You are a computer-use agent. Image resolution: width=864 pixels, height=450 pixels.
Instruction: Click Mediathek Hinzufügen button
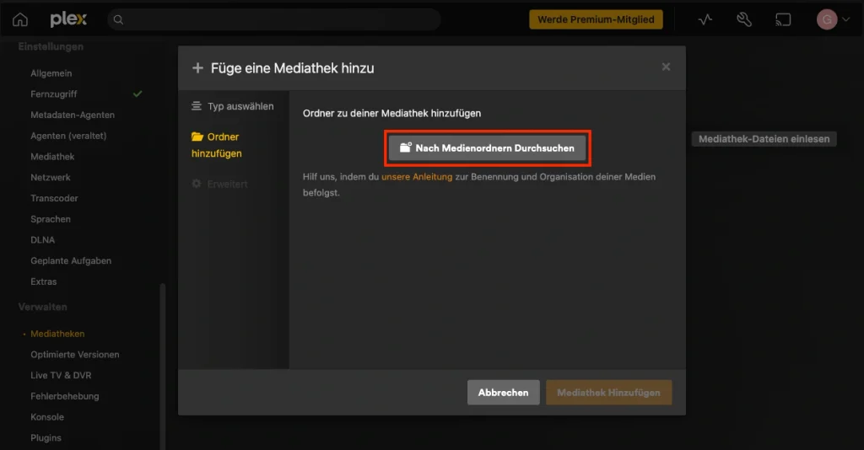pos(608,392)
